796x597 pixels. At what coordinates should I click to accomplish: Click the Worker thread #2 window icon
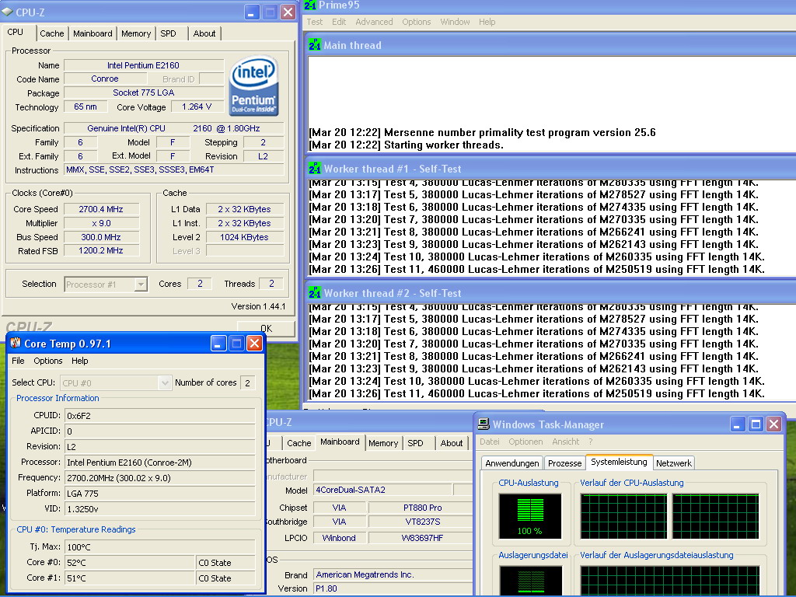tap(315, 293)
